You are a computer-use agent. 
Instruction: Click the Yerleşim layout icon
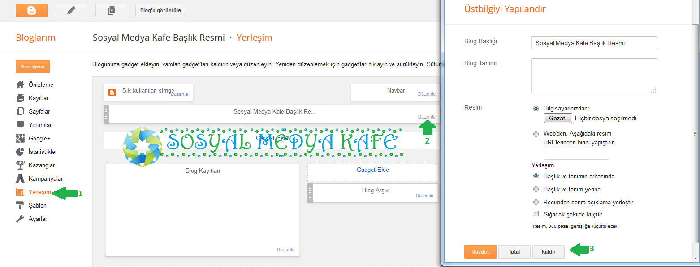pos(20,192)
